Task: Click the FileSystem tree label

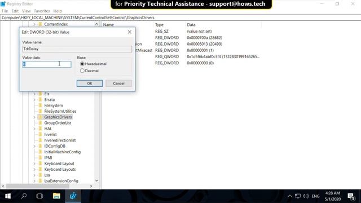Action: [x=54, y=105]
